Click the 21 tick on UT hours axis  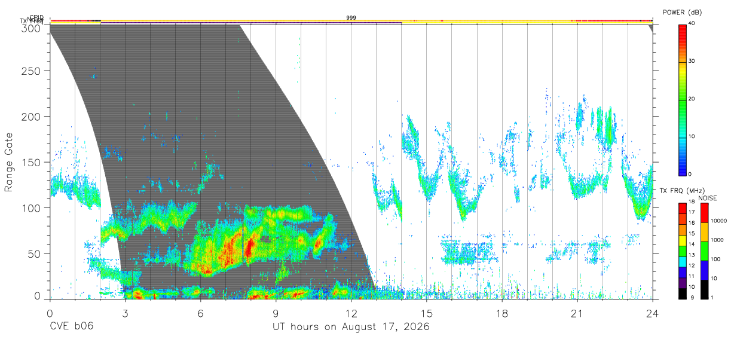click(x=577, y=313)
